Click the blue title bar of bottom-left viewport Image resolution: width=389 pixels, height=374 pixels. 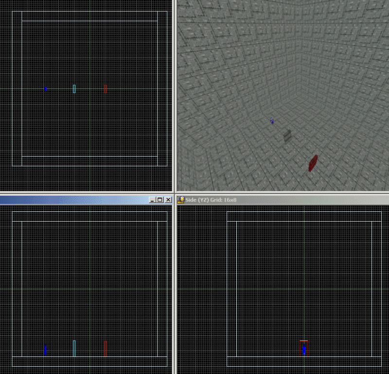73,200
